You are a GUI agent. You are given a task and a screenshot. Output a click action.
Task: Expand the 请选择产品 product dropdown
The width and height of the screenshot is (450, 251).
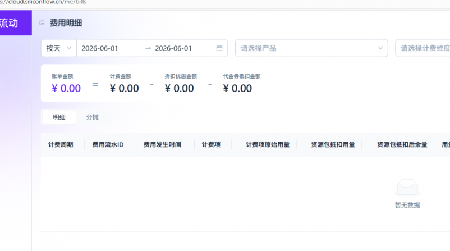(x=311, y=48)
